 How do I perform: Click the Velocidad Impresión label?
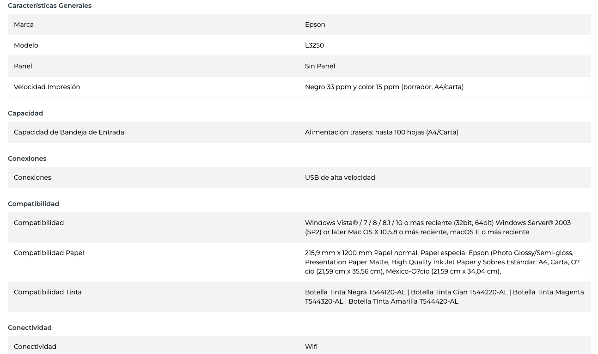(x=47, y=87)
